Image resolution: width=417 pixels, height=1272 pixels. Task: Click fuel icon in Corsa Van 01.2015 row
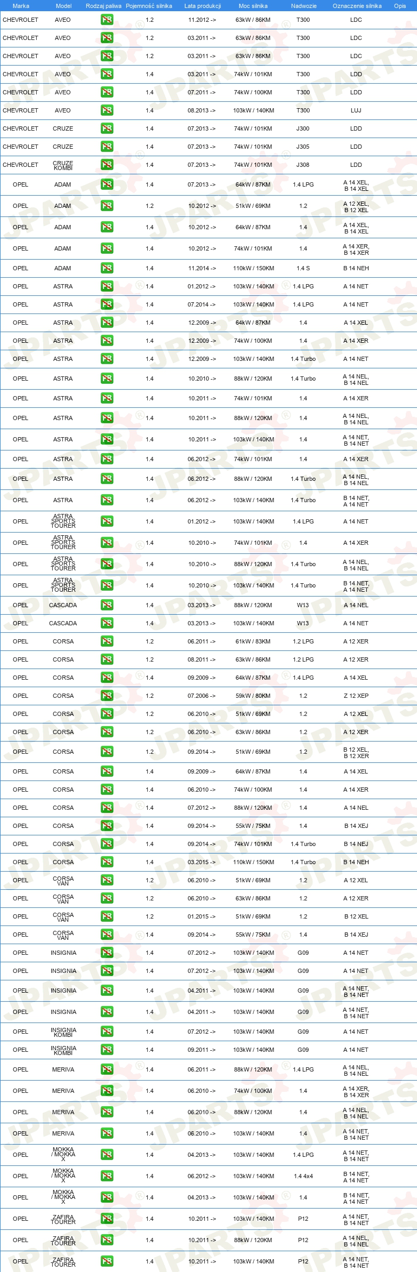107,916
